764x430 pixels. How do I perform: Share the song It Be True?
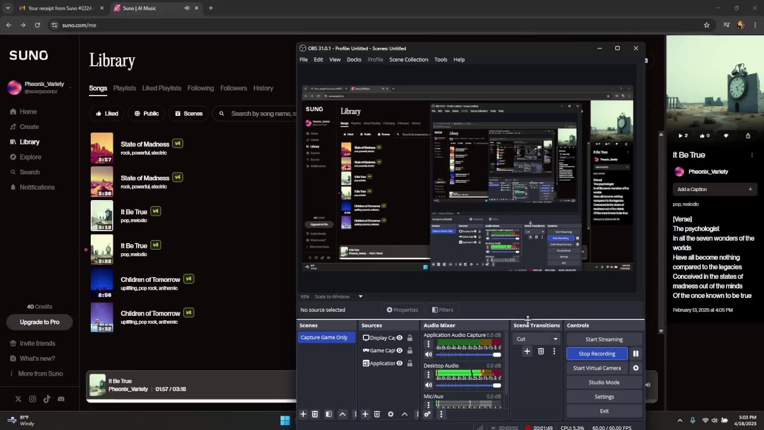pyautogui.click(x=748, y=136)
